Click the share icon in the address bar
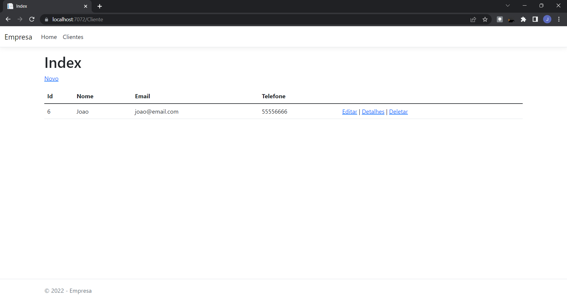 [x=473, y=19]
